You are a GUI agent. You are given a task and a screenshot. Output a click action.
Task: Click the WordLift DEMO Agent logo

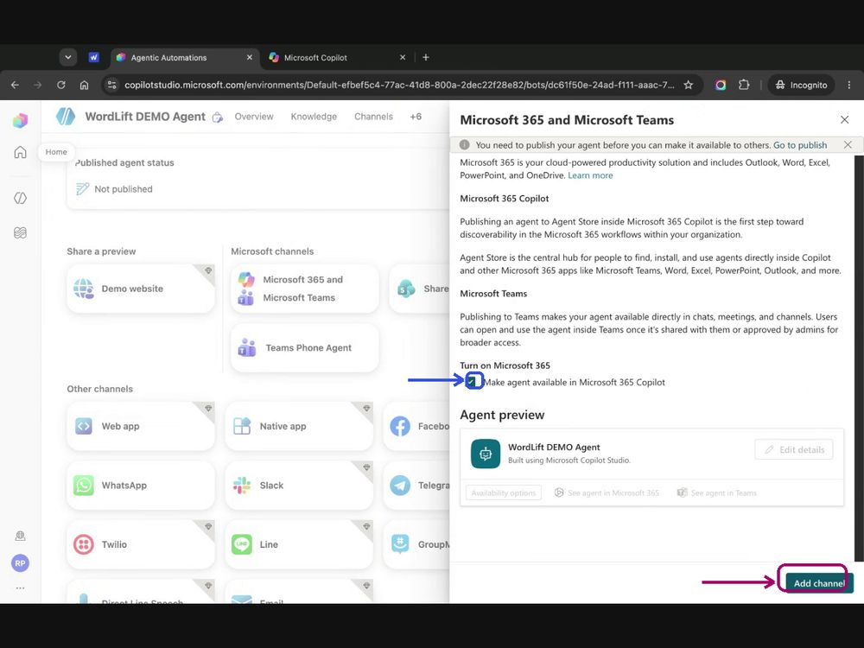pyautogui.click(x=66, y=117)
